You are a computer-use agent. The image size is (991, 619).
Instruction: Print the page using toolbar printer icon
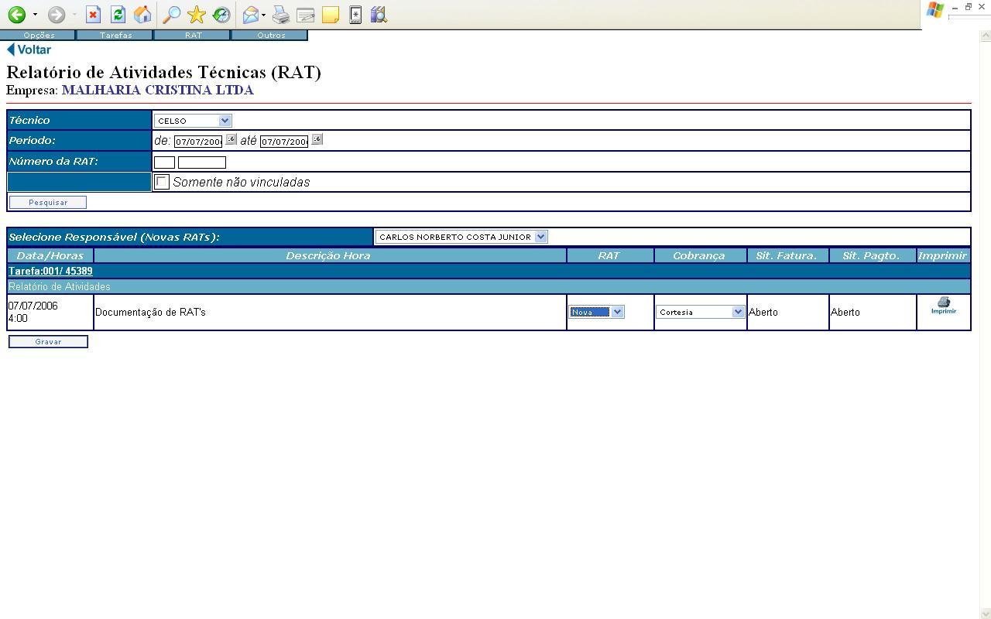281,15
